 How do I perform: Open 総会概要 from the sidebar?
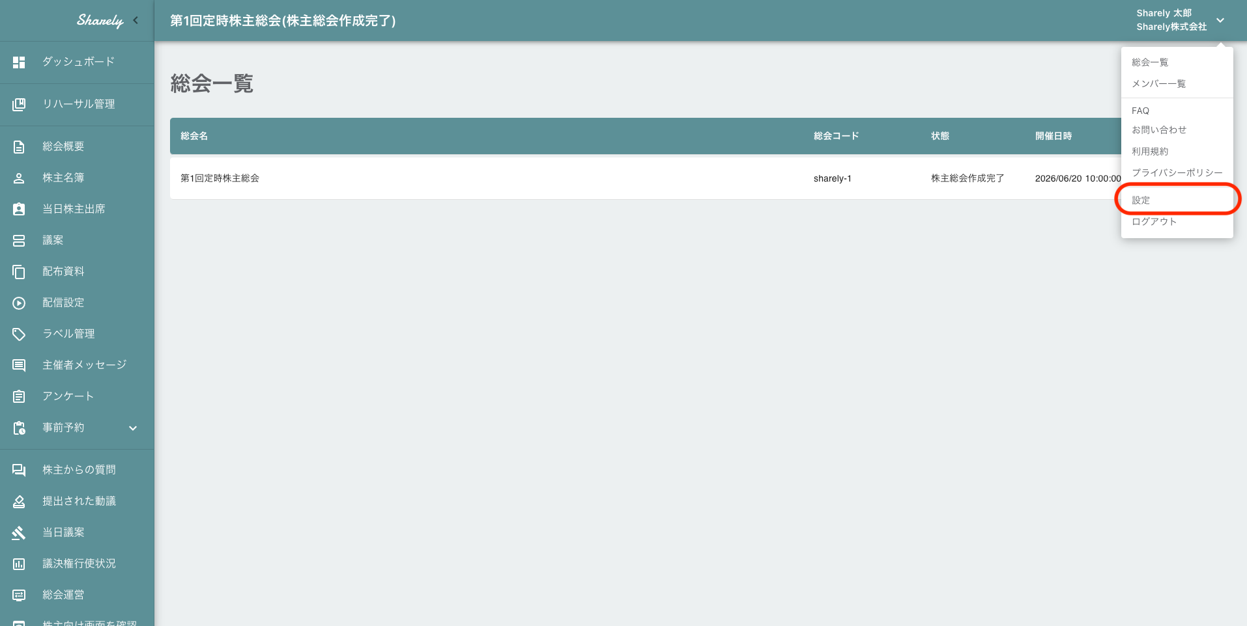[x=18, y=146]
